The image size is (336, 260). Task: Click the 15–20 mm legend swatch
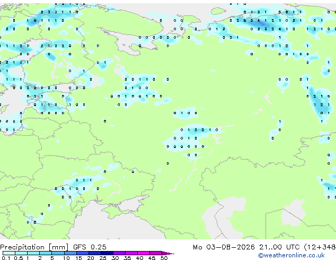tap(83, 253)
